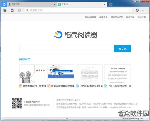Close the 下载记录 tab

(x=54, y=5)
